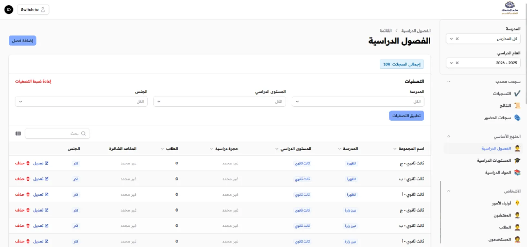Image resolution: width=527 pixels, height=247 pixels.
Task: Sort table by المدرسة column header
Action: point(348,149)
